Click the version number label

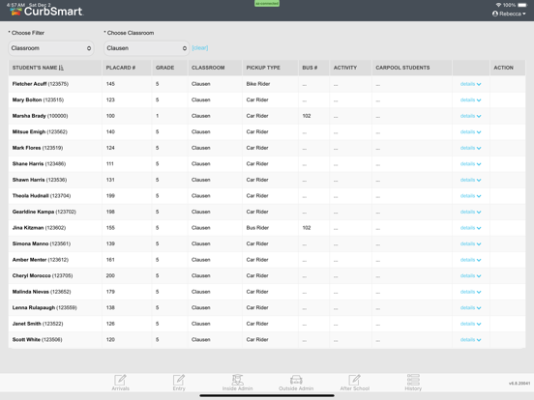519,384
